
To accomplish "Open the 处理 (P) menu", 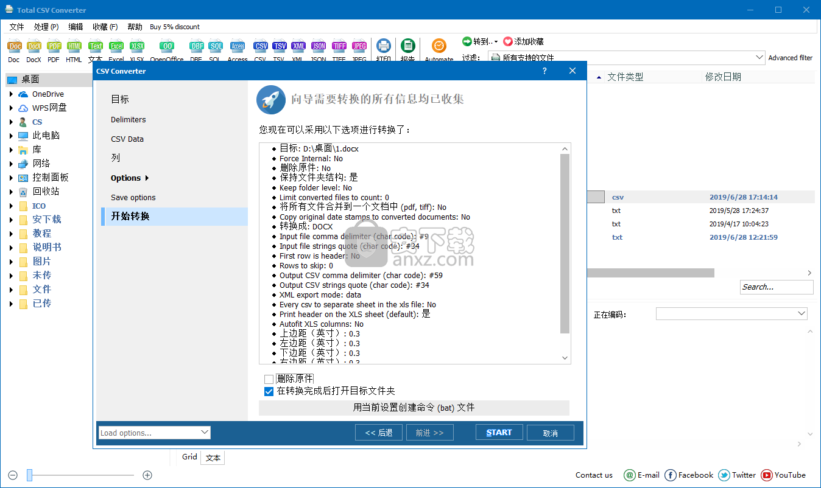I will coord(46,27).
